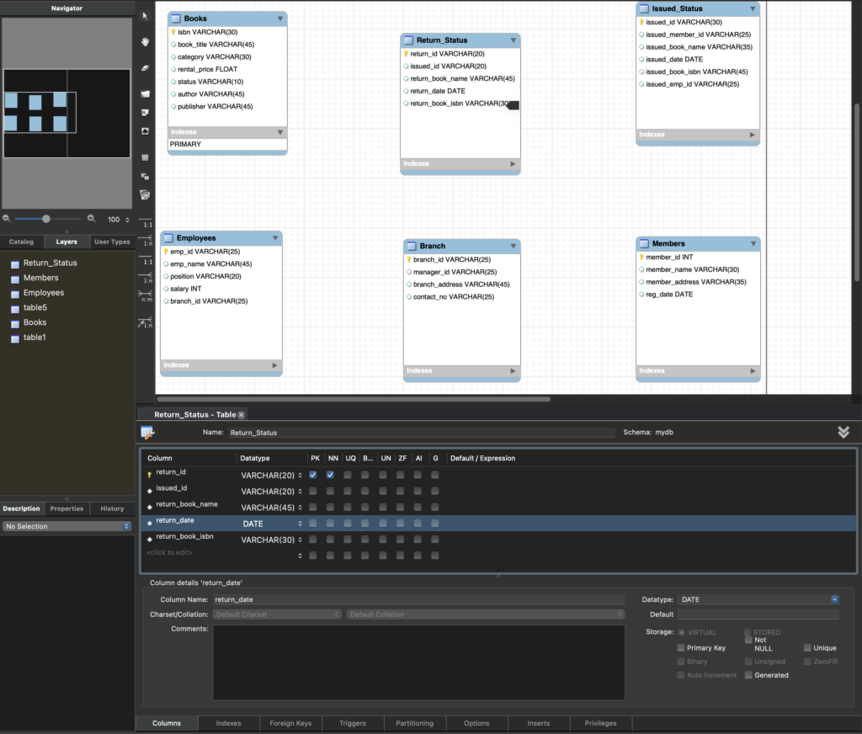Image resolution: width=862 pixels, height=734 pixels.
Task: Check the Unique checkbox in column details
Action: [807, 648]
